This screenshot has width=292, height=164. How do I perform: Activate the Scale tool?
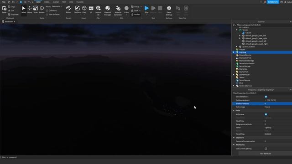click(36, 10)
